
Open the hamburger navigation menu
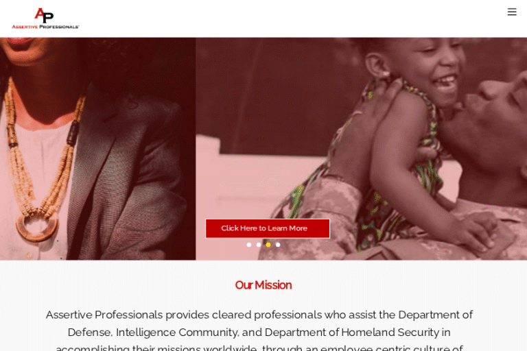click(511, 12)
